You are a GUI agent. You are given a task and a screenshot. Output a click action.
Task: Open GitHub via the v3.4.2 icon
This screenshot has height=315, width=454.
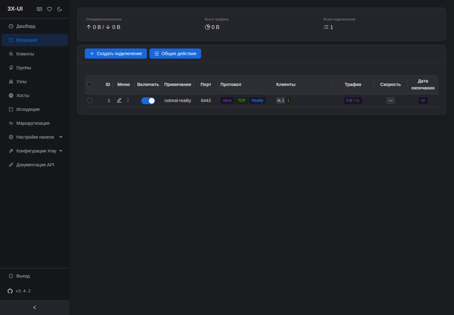(x=10, y=291)
